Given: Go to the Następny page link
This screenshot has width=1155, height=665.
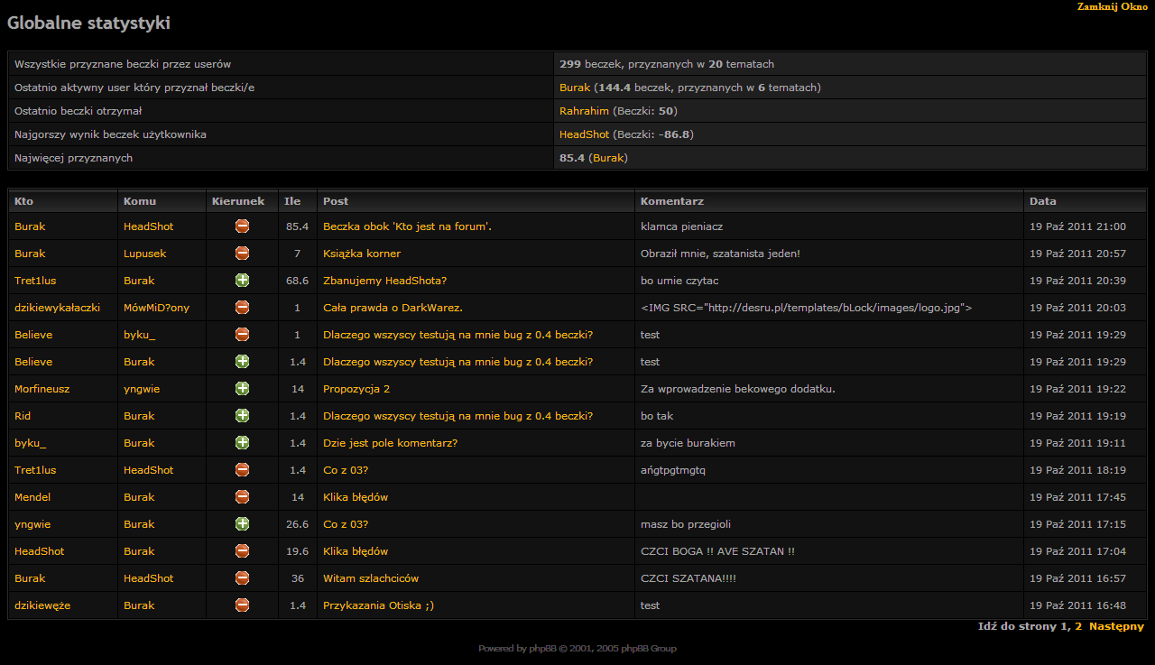Looking at the screenshot, I should (x=1116, y=626).
